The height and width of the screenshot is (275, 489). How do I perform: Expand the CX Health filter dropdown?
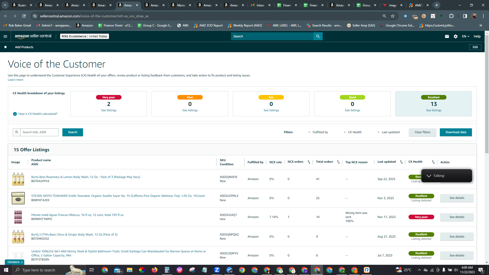click(353, 132)
